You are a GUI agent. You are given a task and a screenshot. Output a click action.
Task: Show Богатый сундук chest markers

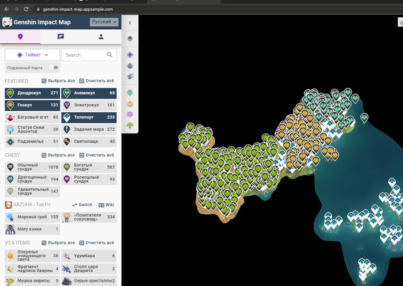[x=89, y=167]
